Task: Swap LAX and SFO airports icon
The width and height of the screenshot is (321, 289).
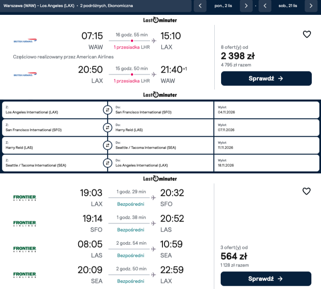Action: click(108, 110)
